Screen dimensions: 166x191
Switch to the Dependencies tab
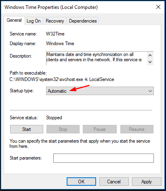tap(83, 21)
